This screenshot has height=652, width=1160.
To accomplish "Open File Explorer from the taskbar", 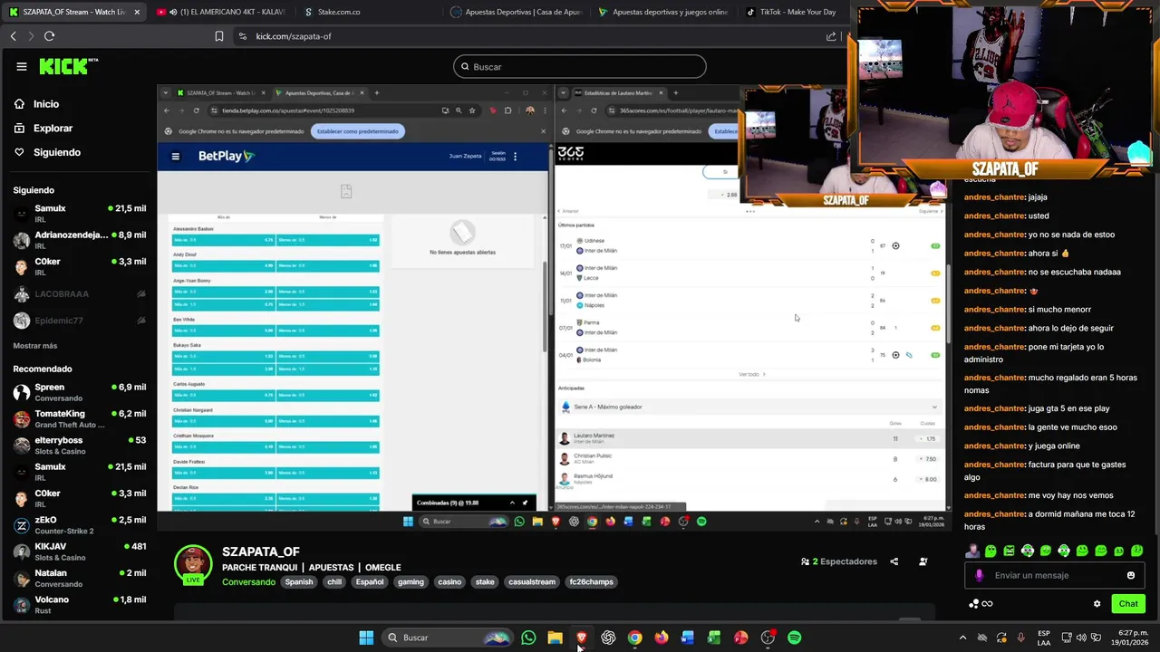I will point(555,638).
